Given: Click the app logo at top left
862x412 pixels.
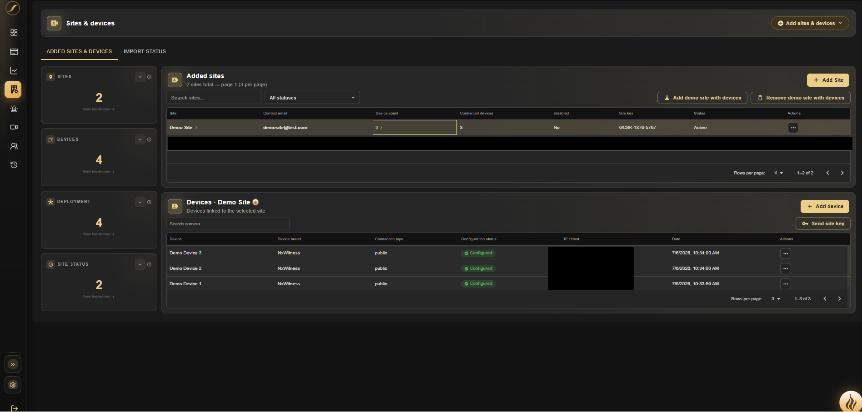Looking at the screenshot, I should click(x=13, y=8).
